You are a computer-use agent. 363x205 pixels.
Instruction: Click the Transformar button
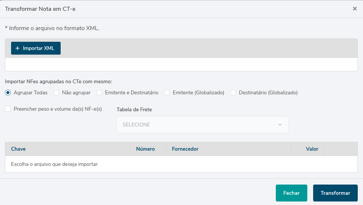click(335, 193)
